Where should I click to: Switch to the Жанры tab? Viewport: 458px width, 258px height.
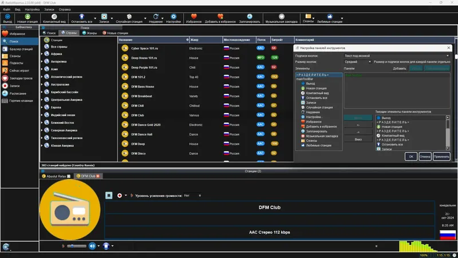click(89, 33)
